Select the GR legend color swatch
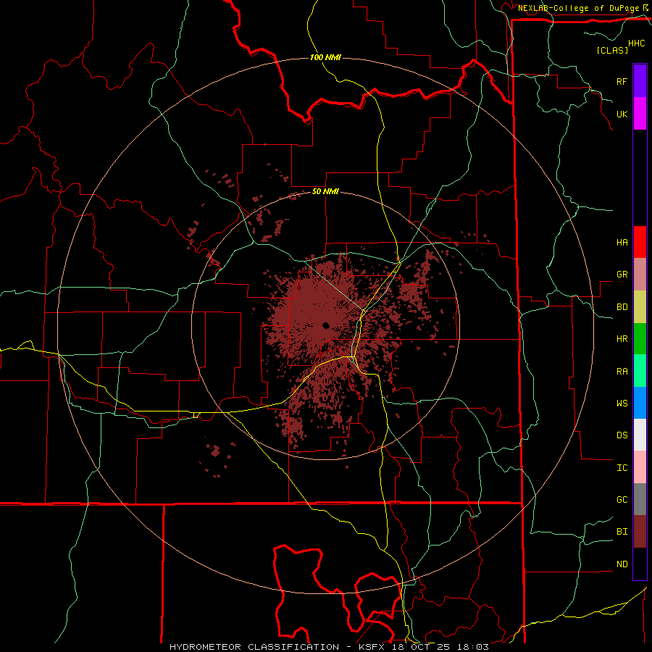Image resolution: width=652 pixels, height=652 pixels. (x=640, y=275)
